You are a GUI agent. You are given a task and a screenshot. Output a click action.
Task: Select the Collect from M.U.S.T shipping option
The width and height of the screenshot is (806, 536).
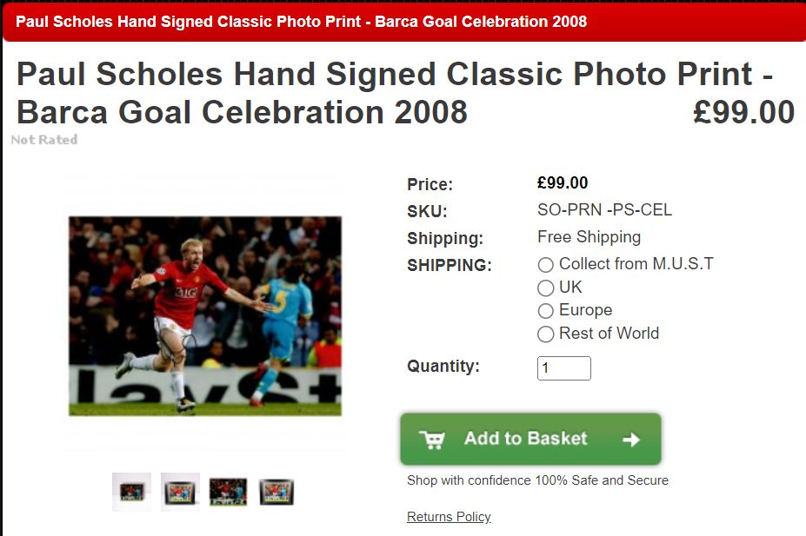point(545,265)
